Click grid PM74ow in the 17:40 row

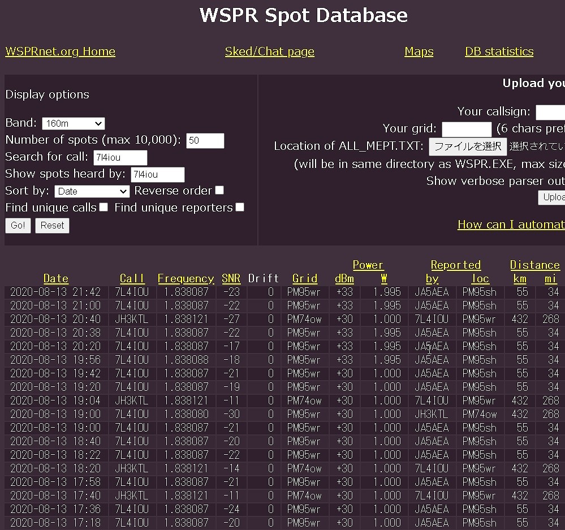[304, 495]
